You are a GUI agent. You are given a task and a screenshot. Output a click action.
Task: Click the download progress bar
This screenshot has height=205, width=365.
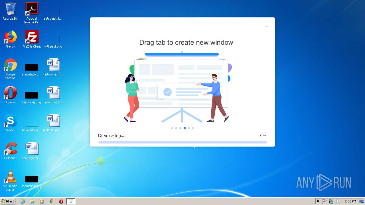tap(182, 142)
